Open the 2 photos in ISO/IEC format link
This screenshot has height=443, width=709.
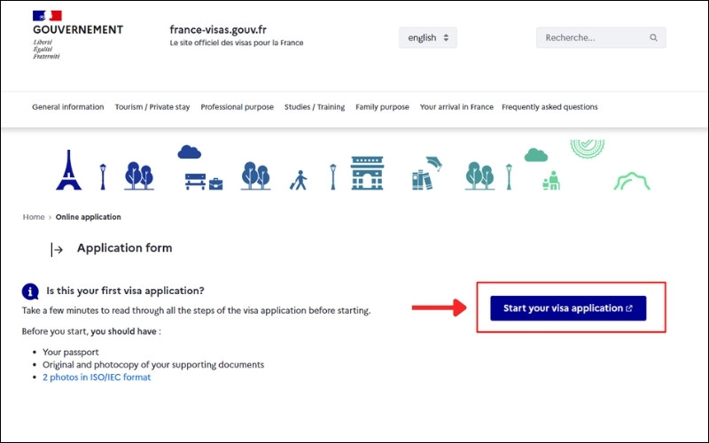[x=97, y=377]
